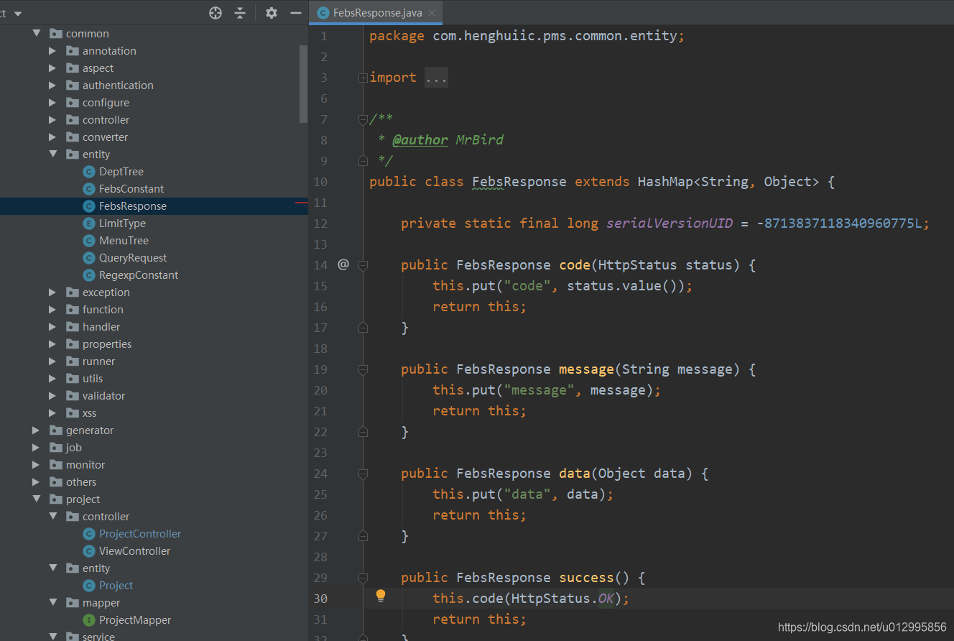Click the OK constant on line 30
This screenshot has height=641, width=954.
(x=606, y=598)
